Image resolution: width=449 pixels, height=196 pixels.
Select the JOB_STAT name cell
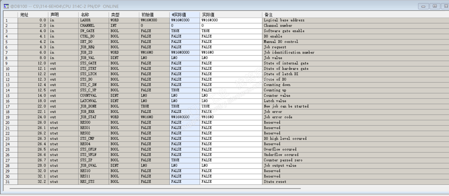(x=94, y=117)
